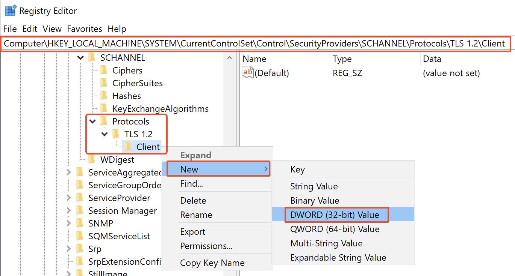
Task: Click the Name column header
Action: 254,59
